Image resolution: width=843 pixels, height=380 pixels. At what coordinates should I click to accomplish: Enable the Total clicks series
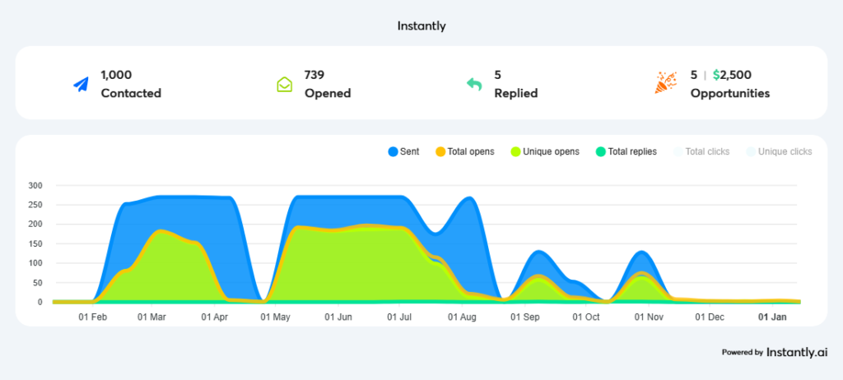[x=701, y=151]
